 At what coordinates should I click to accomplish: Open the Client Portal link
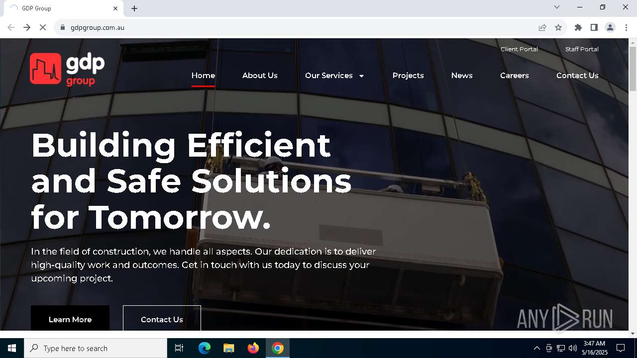(x=519, y=49)
